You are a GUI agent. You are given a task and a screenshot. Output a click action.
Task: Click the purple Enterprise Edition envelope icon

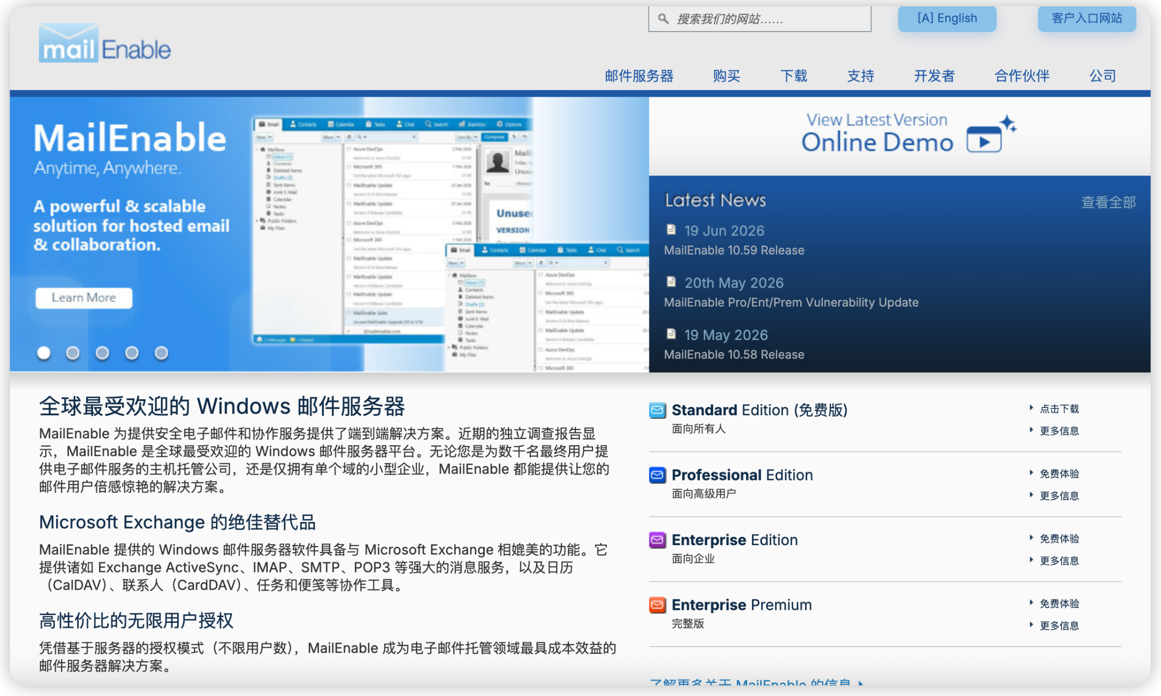pos(657,540)
